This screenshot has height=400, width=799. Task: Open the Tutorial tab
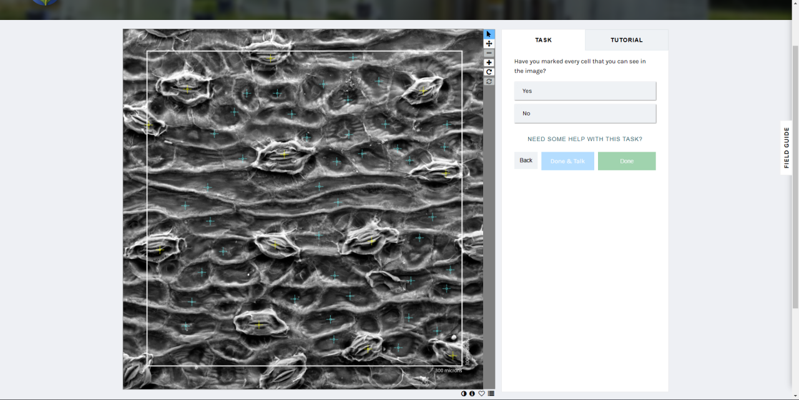click(x=627, y=40)
